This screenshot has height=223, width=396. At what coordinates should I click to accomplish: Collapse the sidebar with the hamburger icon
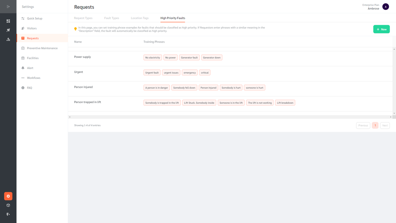(x=8, y=6)
